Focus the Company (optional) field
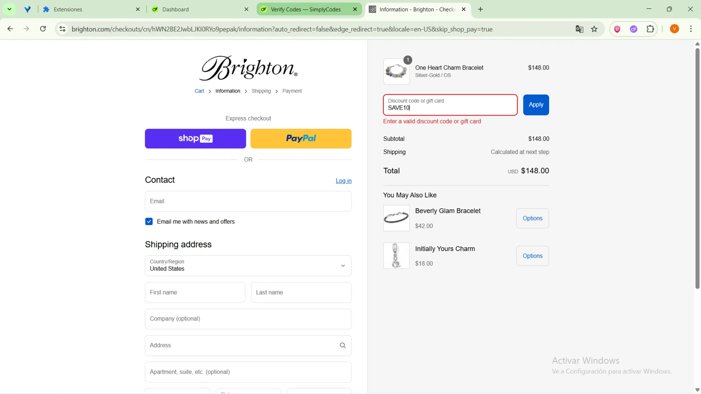Image resolution: width=701 pixels, height=394 pixels. click(248, 319)
